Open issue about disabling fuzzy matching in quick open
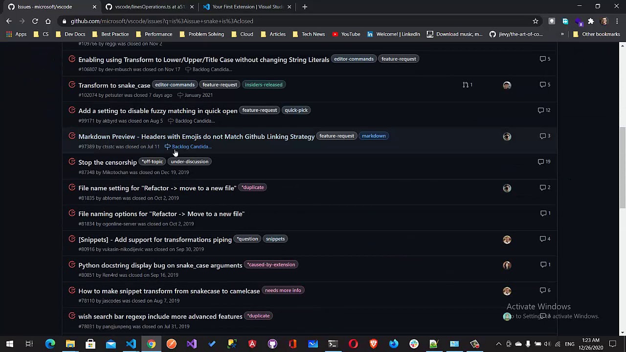The width and height of the screenshot is (626, 352). (x=158, y=111)
